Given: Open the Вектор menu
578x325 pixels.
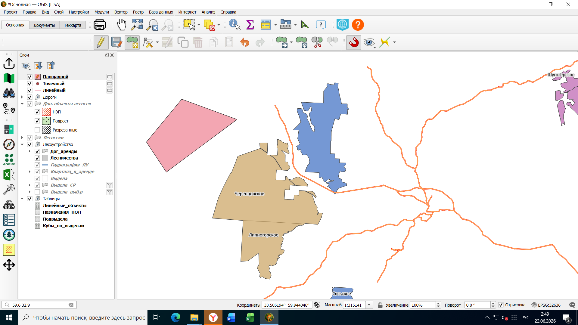Looking at the screenshot, I should 121,12.
